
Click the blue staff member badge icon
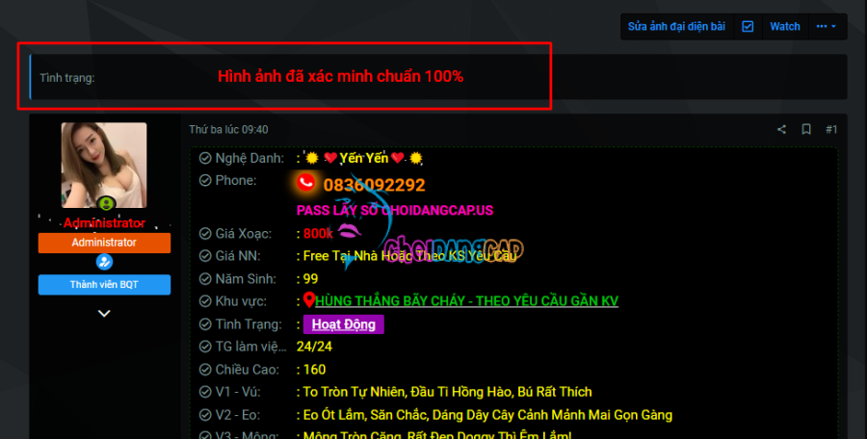point(104,262)
